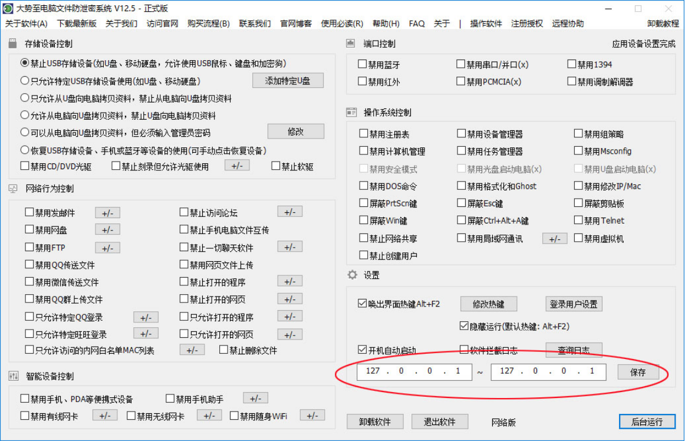
Task: Expand the +/- settings next to 禁用局域网通讯
Action: [x=554, y=239]
